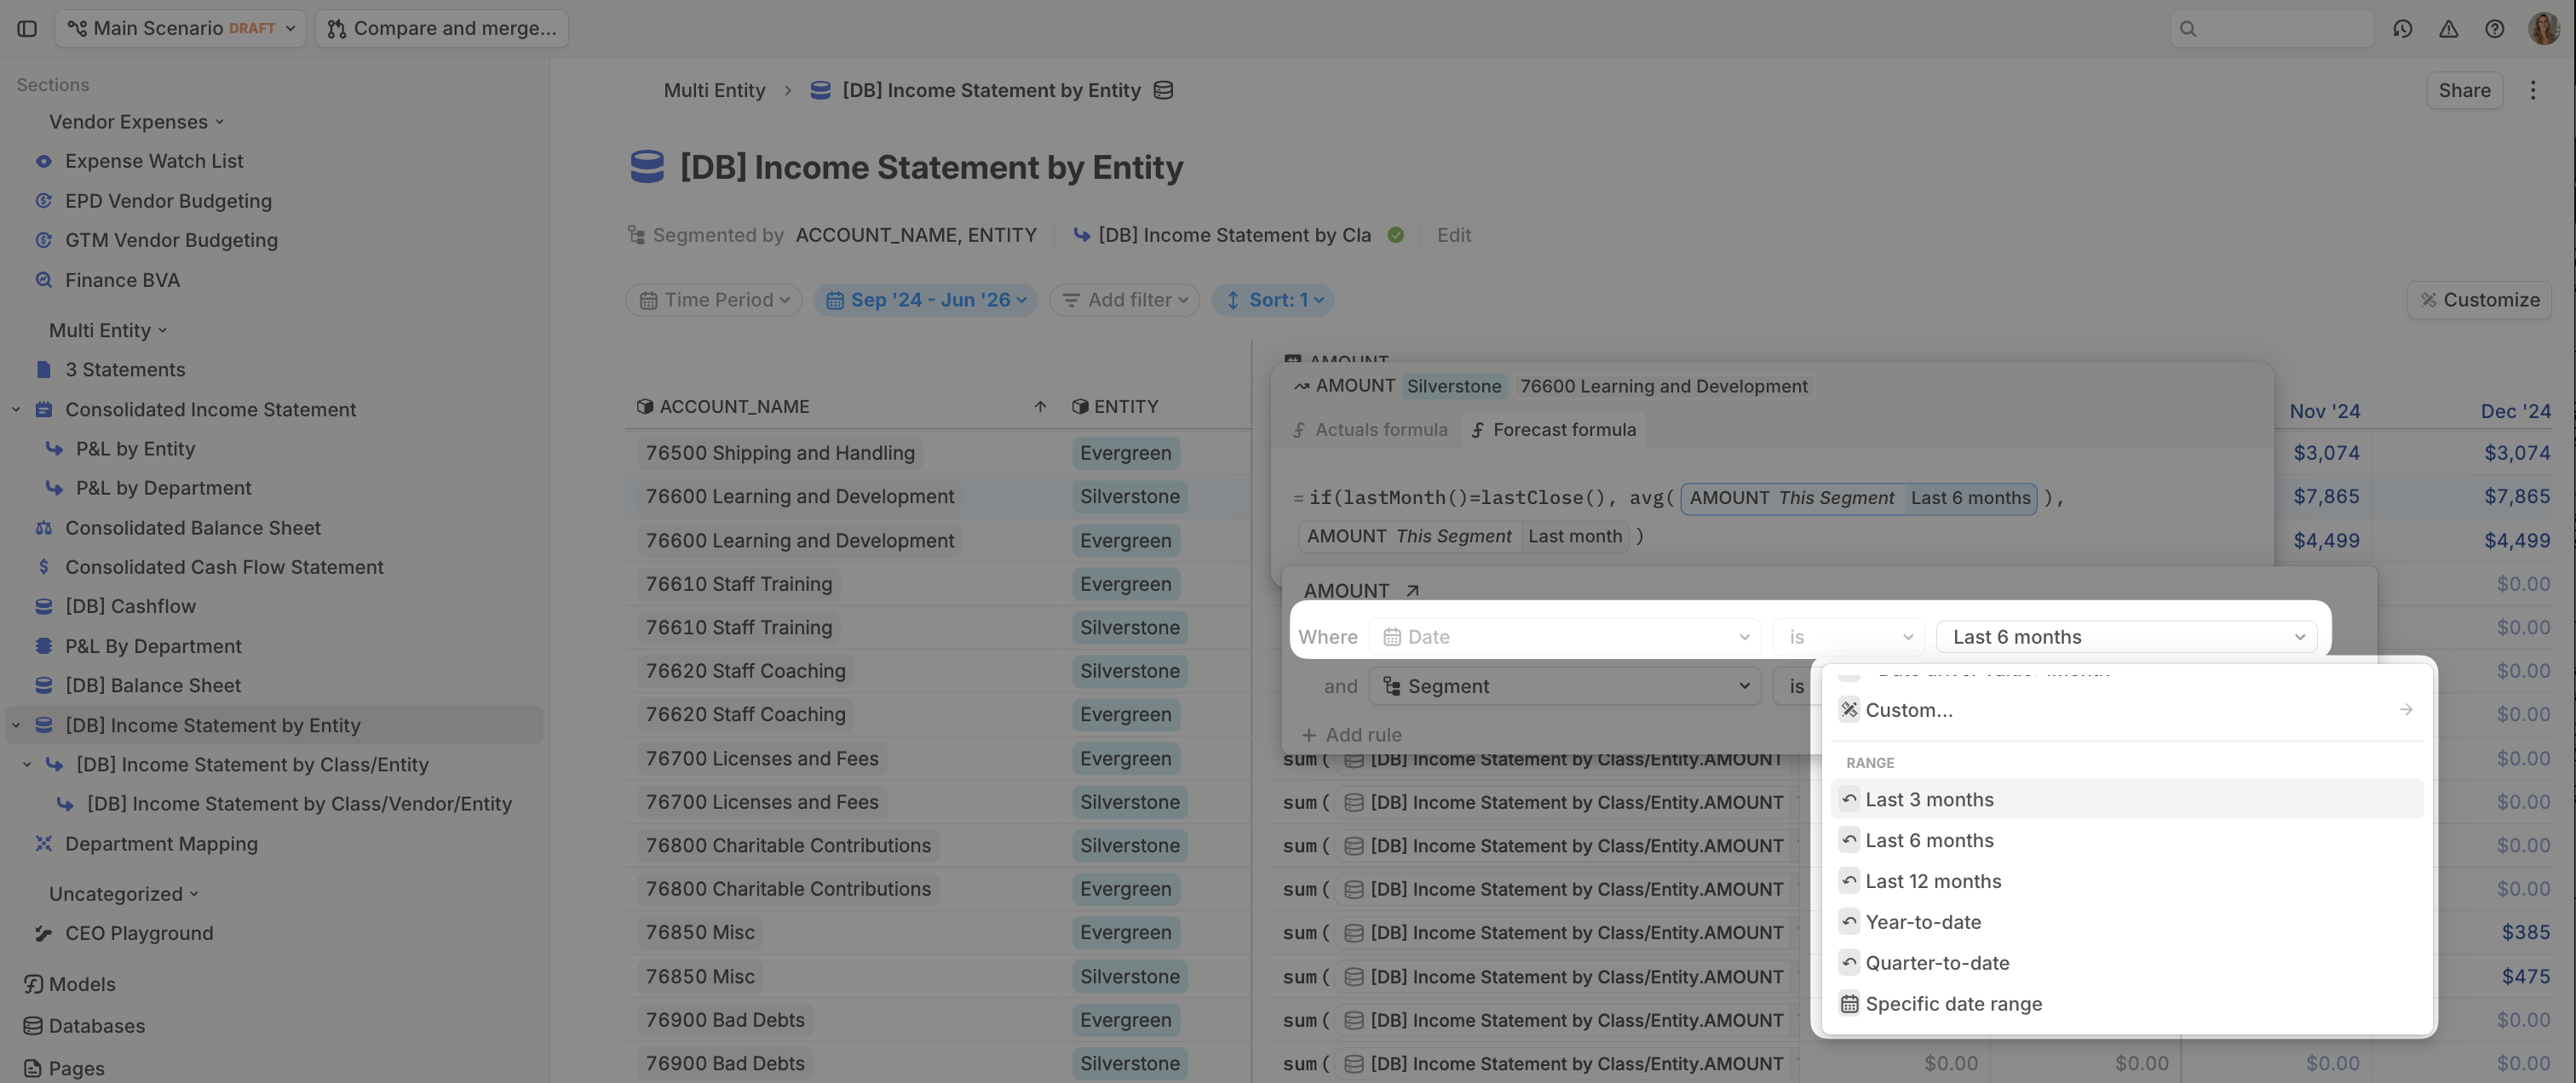Click the ACCOUNT_NAME sort arrow

coord(1039,407)
